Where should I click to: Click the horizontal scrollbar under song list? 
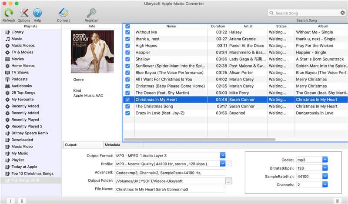(200, 140)
